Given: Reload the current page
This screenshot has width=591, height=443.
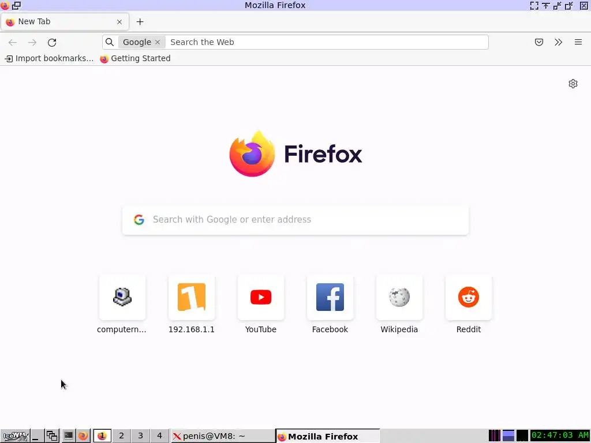Looking at the screenshot, I should tap(52, 42).
